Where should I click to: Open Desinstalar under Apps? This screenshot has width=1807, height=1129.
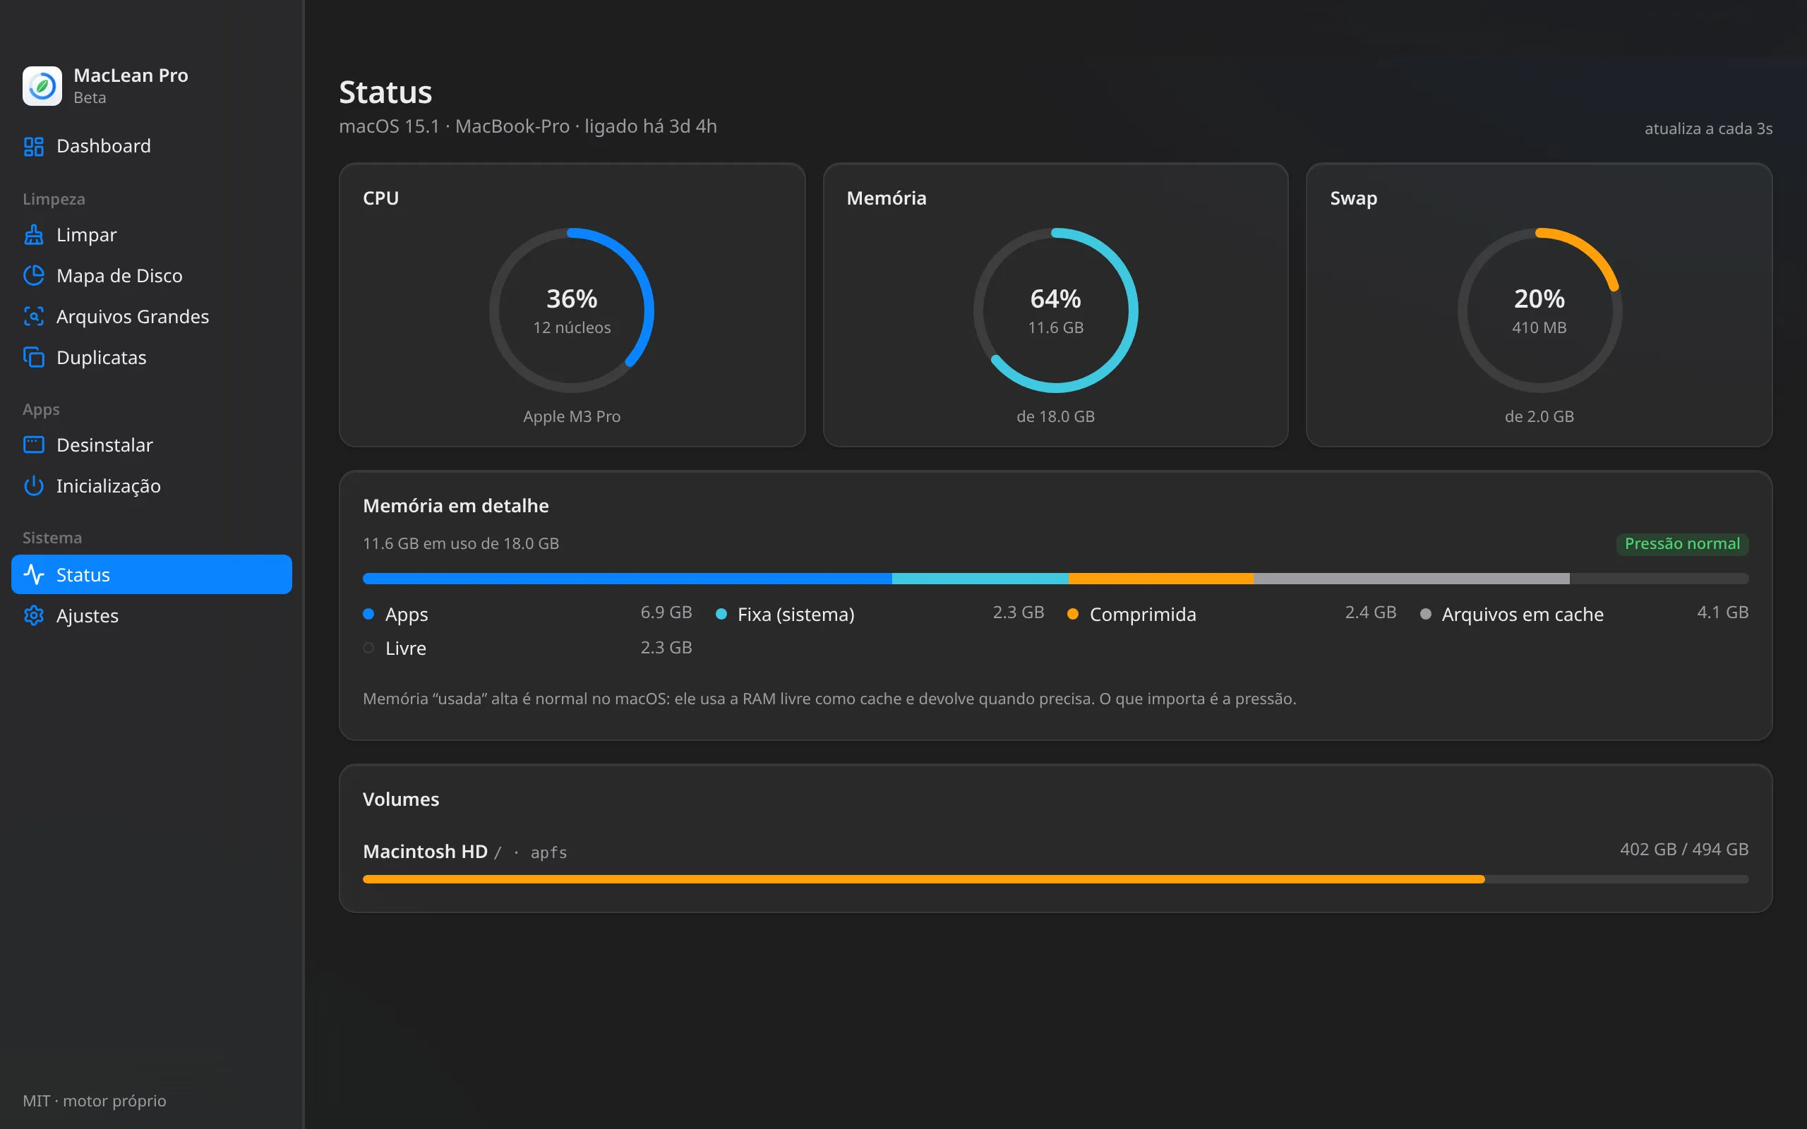[x=152, y=445]
